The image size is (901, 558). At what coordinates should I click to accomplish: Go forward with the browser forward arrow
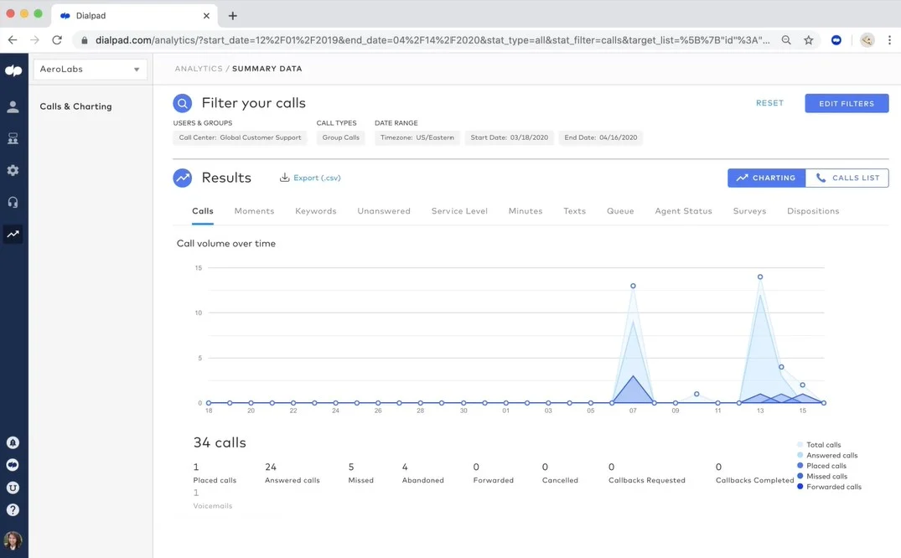click(x=35, y=39)
